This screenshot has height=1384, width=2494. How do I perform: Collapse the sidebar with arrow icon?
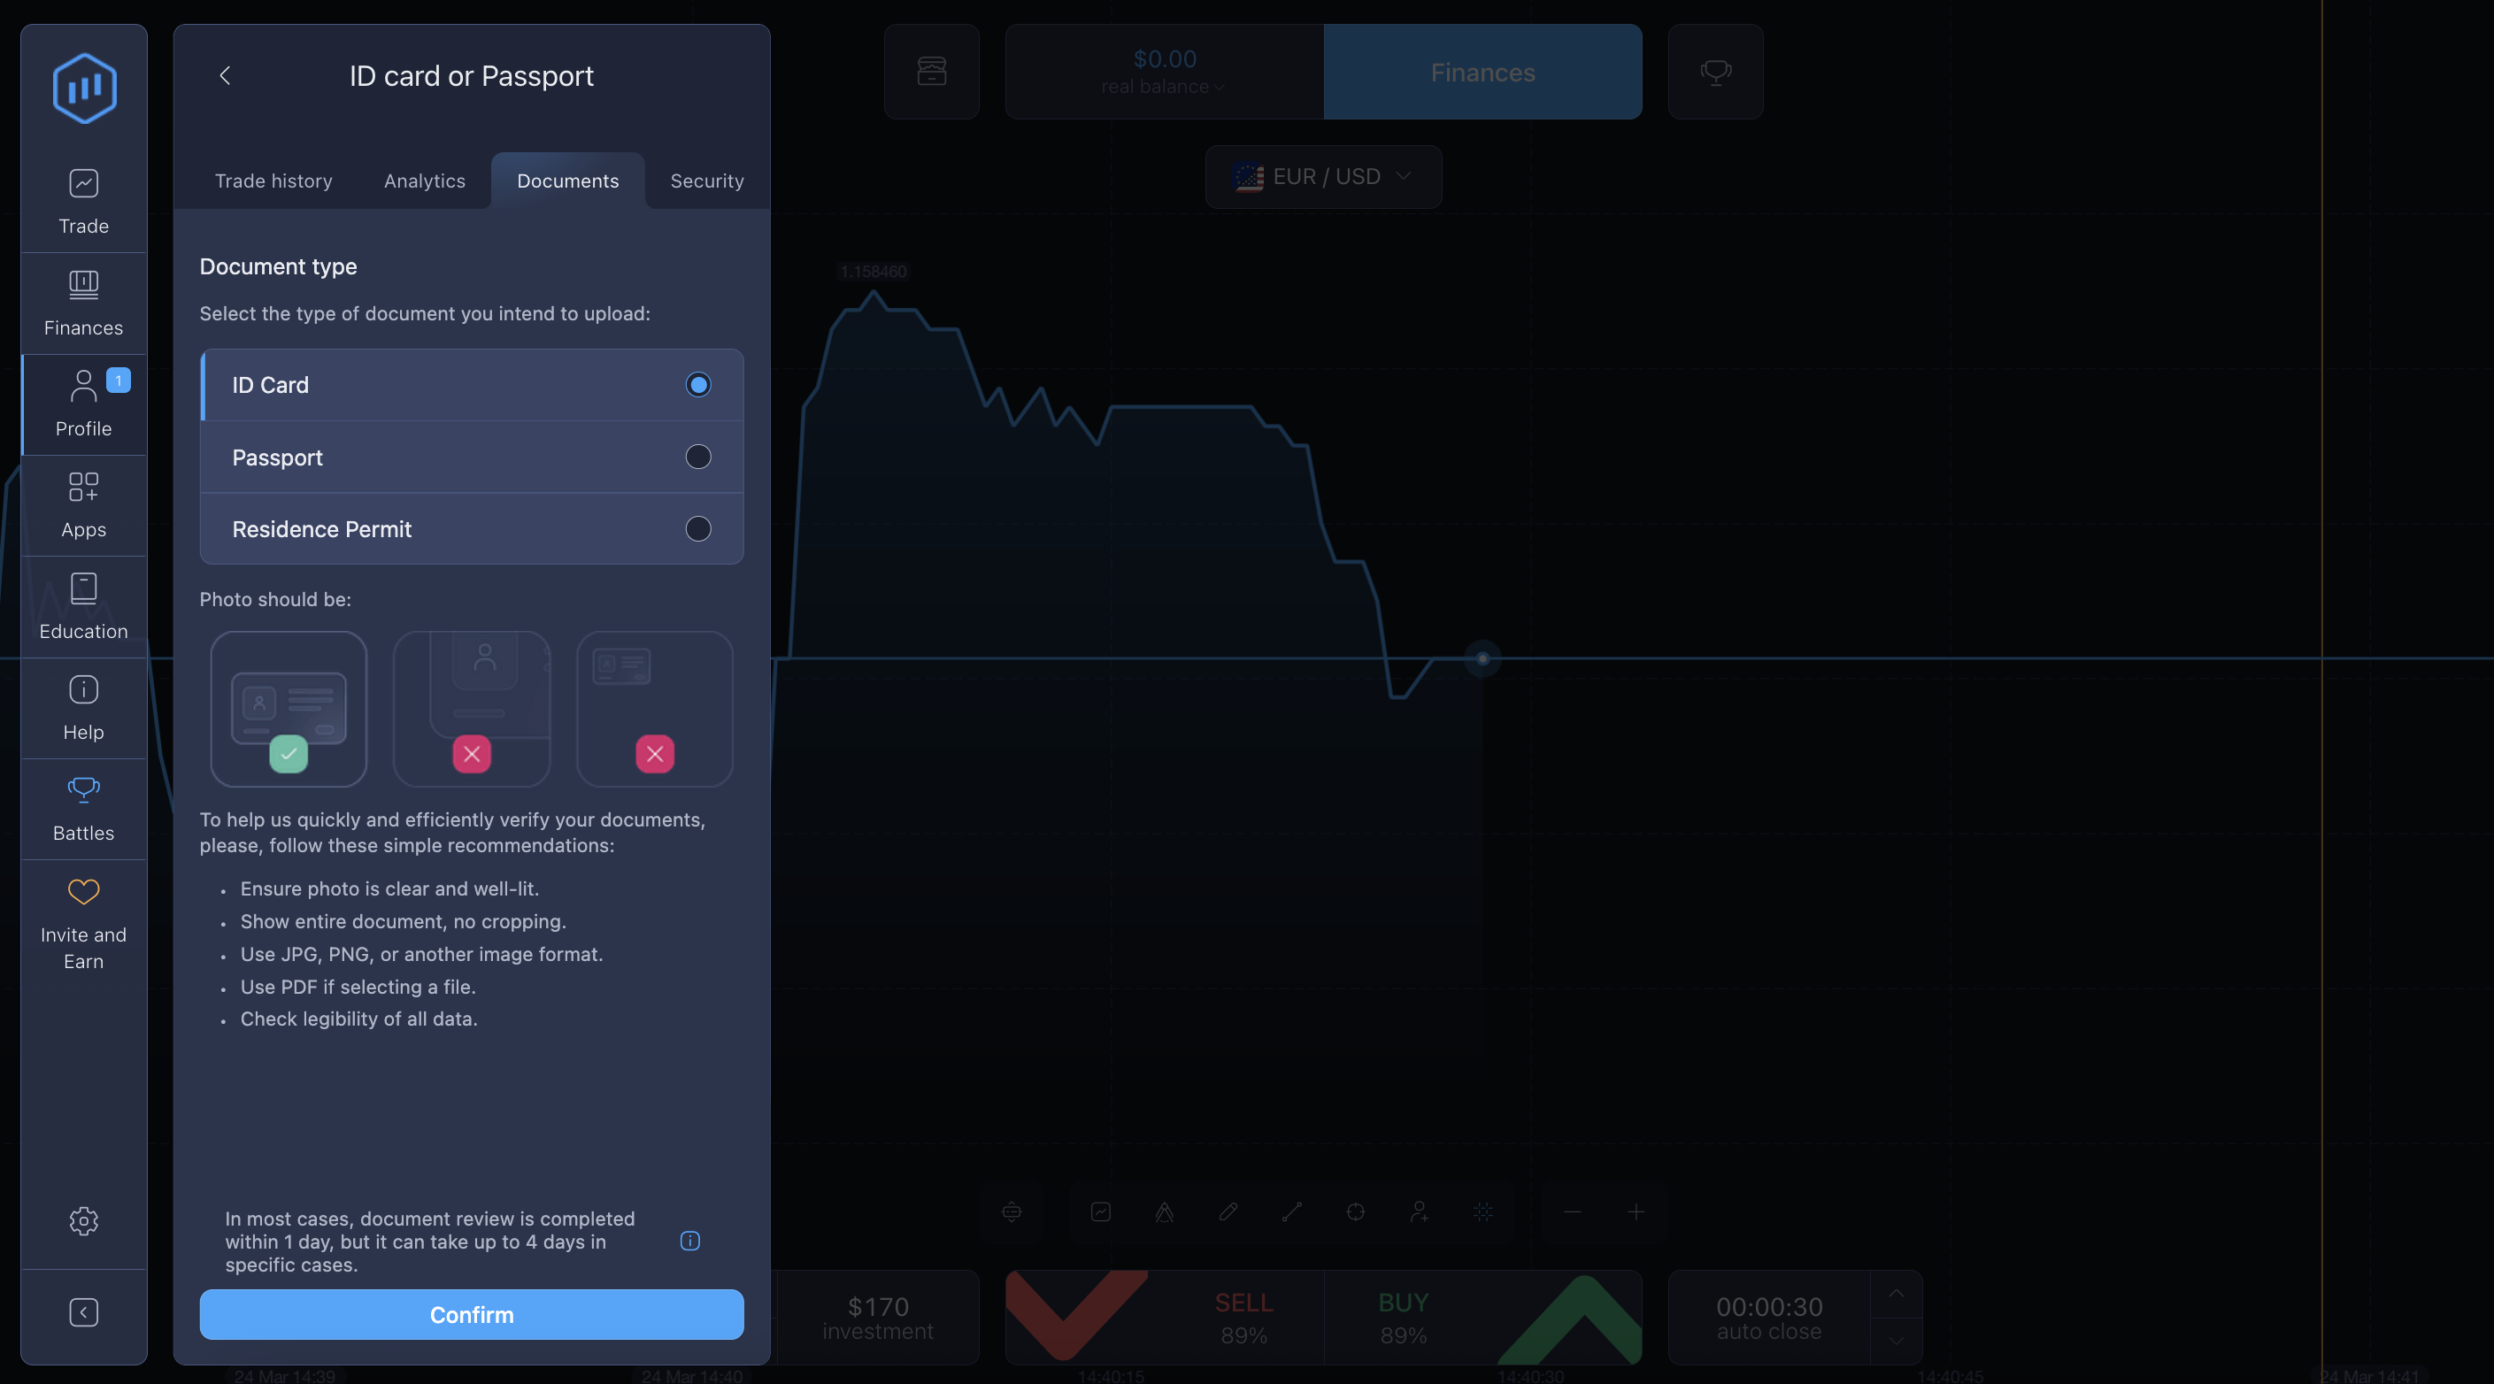click(x=83, y=1312)
